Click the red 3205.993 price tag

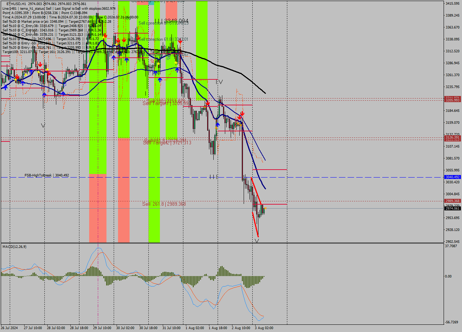(452, 100)
